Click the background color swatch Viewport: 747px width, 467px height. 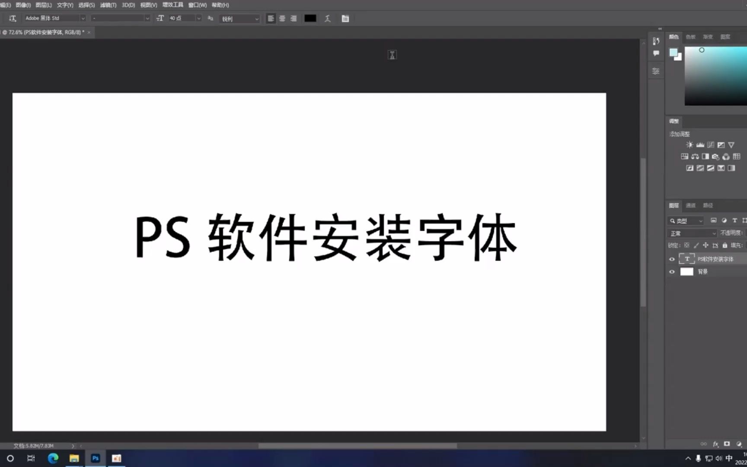coord(679,58)
